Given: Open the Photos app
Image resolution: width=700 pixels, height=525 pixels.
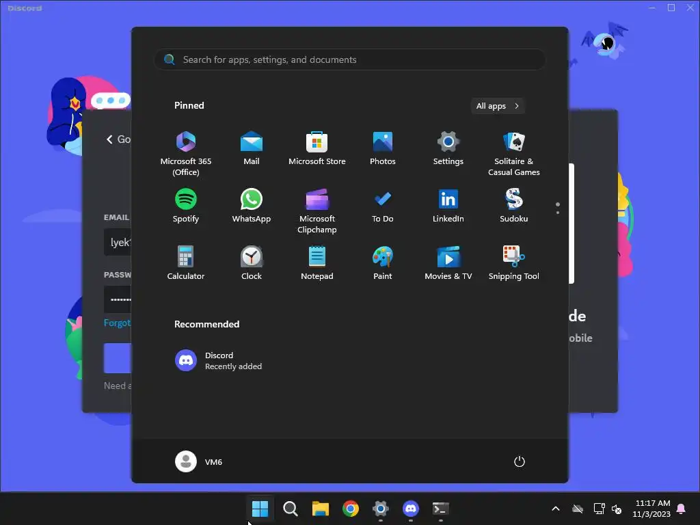Looking at the screenshot, I should point(383,148).
